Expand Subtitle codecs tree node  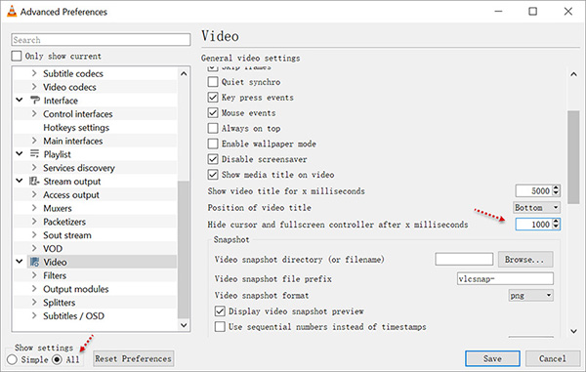pyautogui.click(x=34, y=73)
